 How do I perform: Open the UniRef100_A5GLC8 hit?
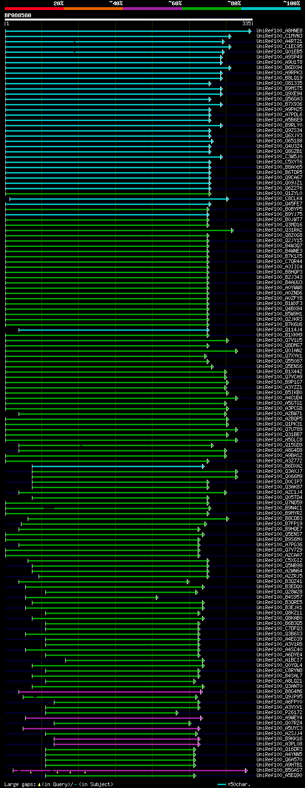[279, 440]
